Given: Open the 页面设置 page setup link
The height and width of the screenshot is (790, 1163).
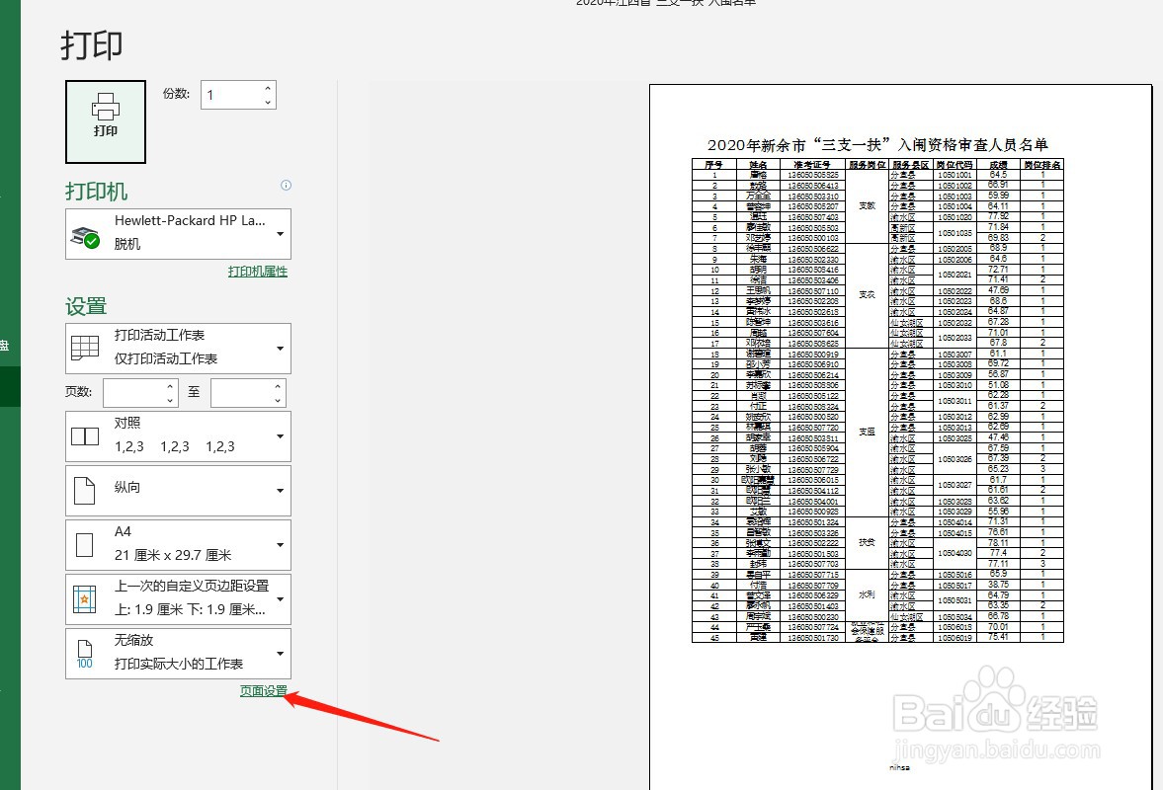Looking at the screenshot, I should [263, 692].
